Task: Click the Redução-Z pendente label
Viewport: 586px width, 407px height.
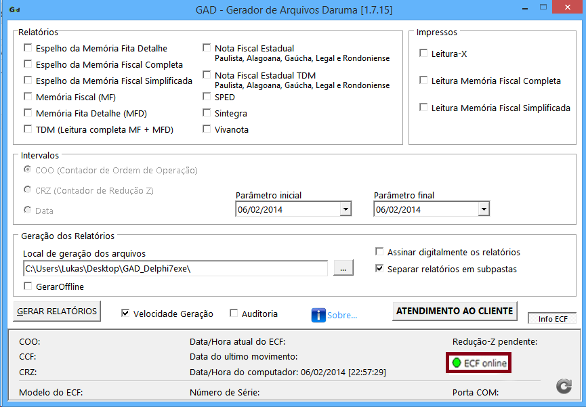Action: pos(495,341)
